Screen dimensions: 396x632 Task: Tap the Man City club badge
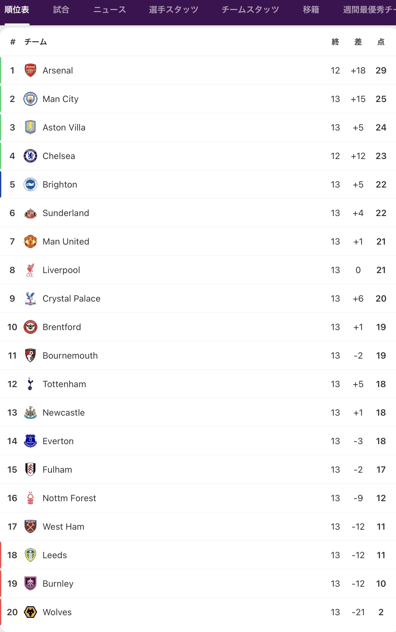[x=30, y=99]
